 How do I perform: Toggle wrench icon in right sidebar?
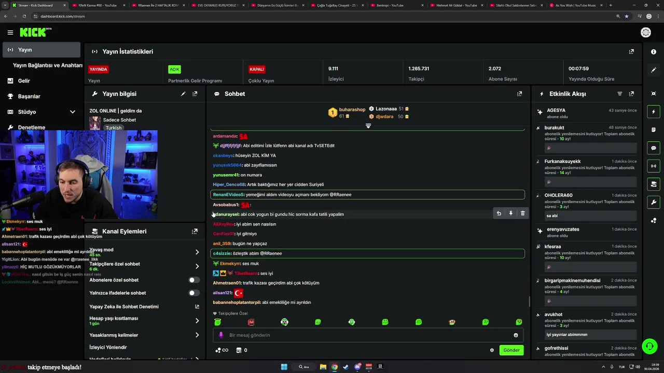click(654, 202)
